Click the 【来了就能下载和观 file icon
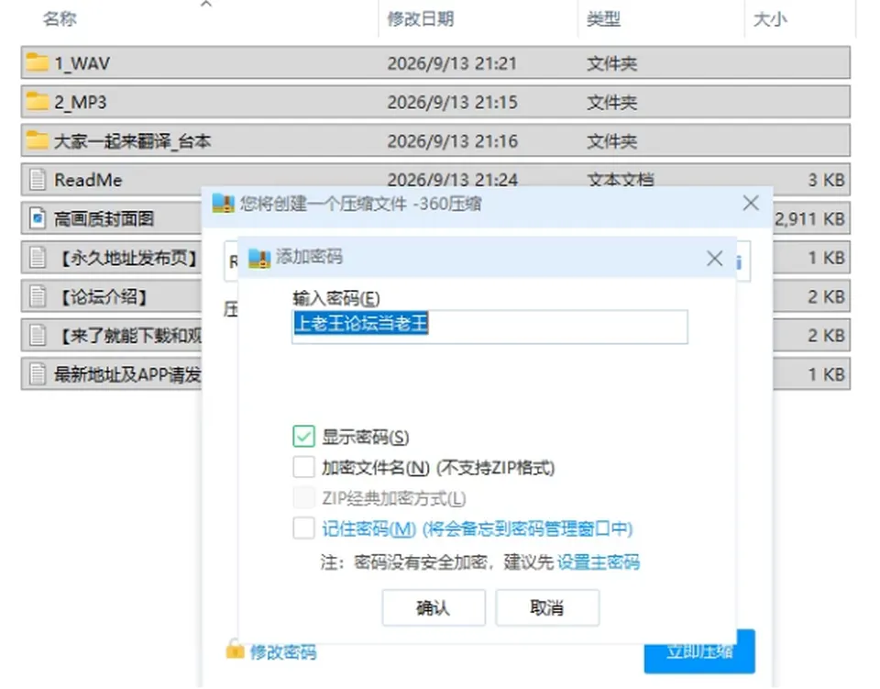 (x=38, y=335)
